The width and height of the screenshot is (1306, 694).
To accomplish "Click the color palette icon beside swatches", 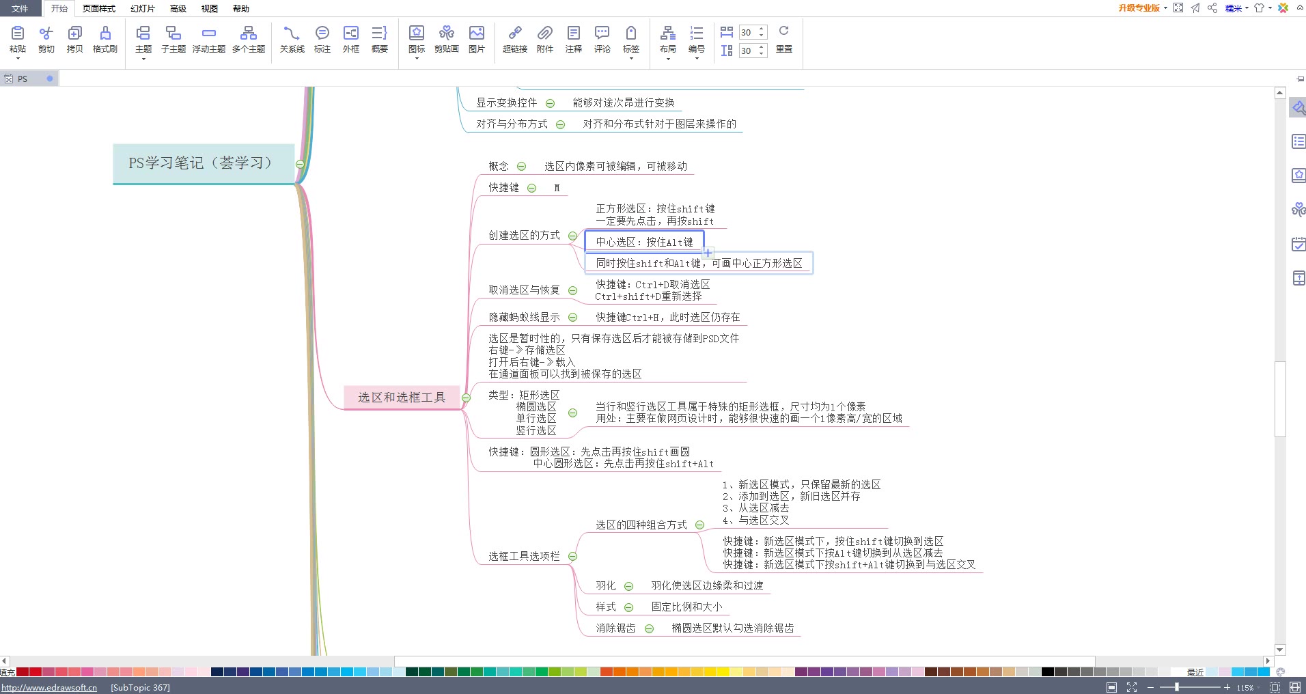I will click(x=1281, y=672).
